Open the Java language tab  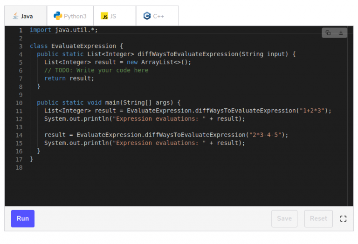(26, 16)
